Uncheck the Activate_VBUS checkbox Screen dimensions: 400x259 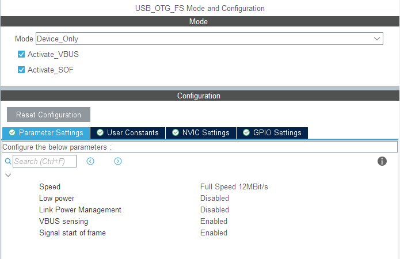(22, 54)
